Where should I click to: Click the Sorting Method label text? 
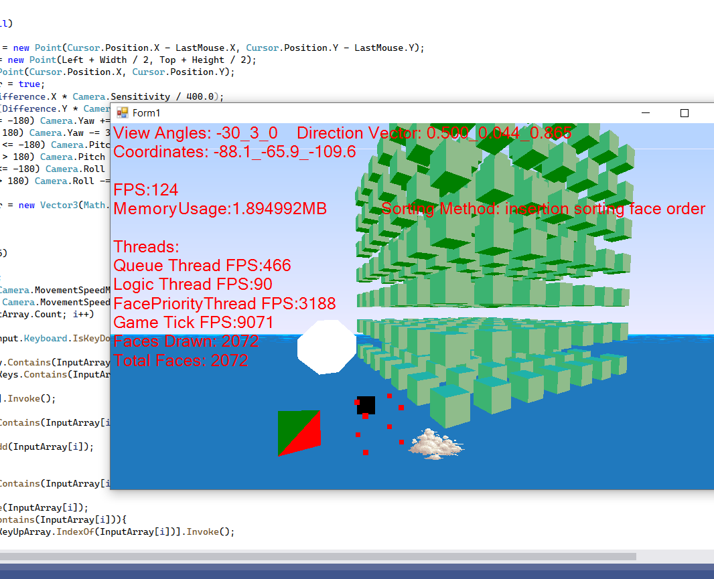pyautogui.click(x=543, y=209)
